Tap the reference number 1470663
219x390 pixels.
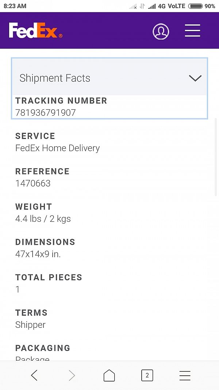[33, 184]
